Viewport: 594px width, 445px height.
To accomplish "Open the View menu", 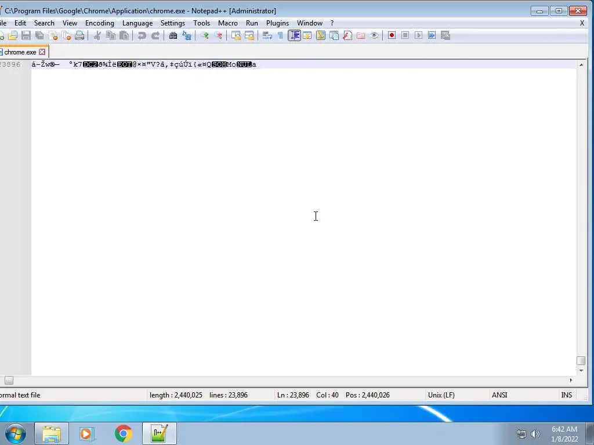I will 70,23.
